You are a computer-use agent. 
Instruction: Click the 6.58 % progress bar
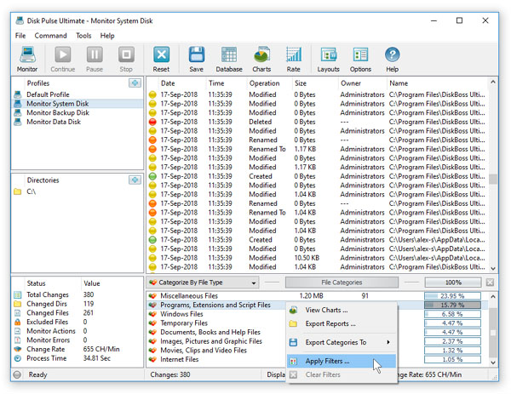coord(452,314)
